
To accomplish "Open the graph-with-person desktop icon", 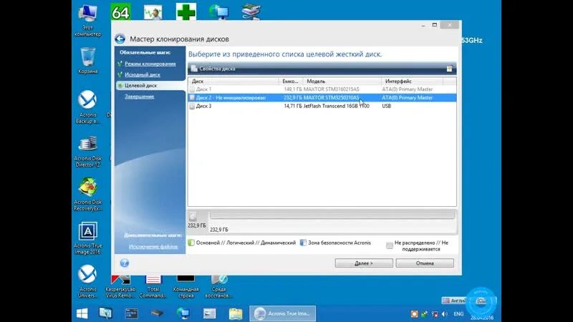I will pos(153,12).
